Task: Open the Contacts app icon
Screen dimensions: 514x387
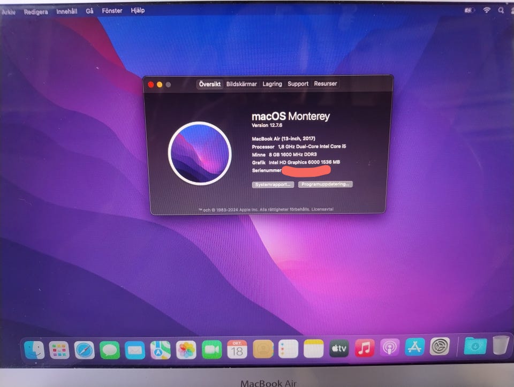Action: tap(263, 349)
